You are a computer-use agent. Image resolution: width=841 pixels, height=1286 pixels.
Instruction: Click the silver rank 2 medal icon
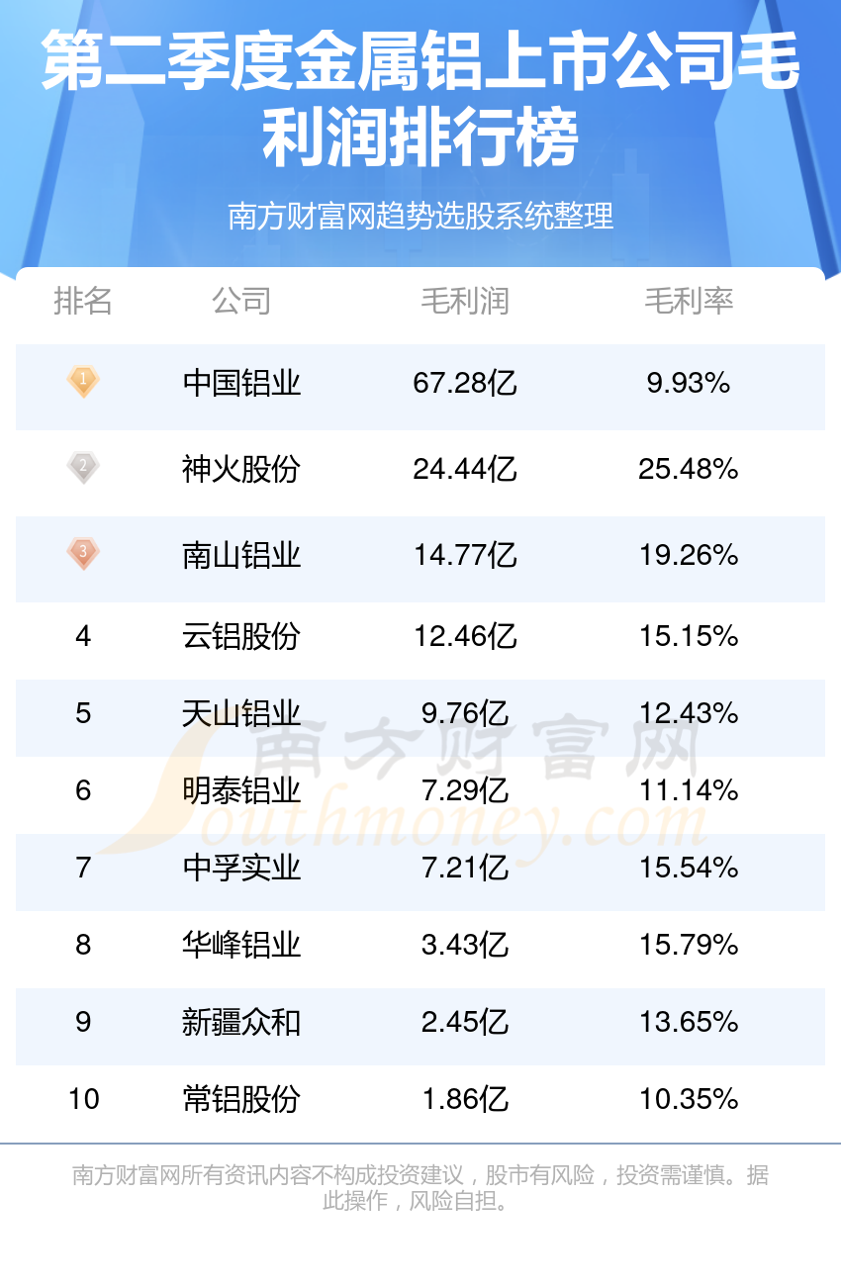point(83,467)
